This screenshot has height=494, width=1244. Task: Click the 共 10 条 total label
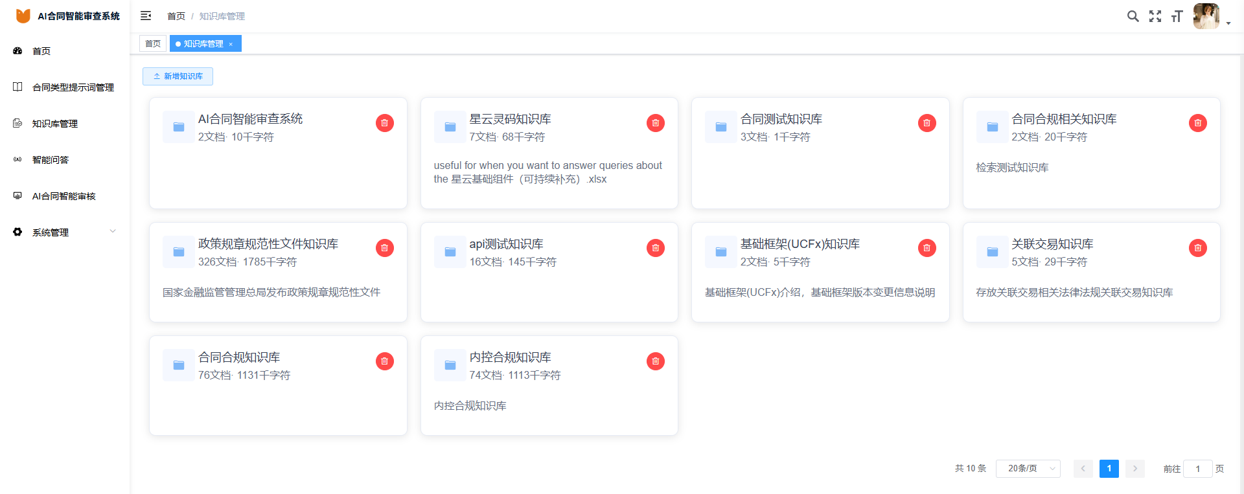(971, 468)
